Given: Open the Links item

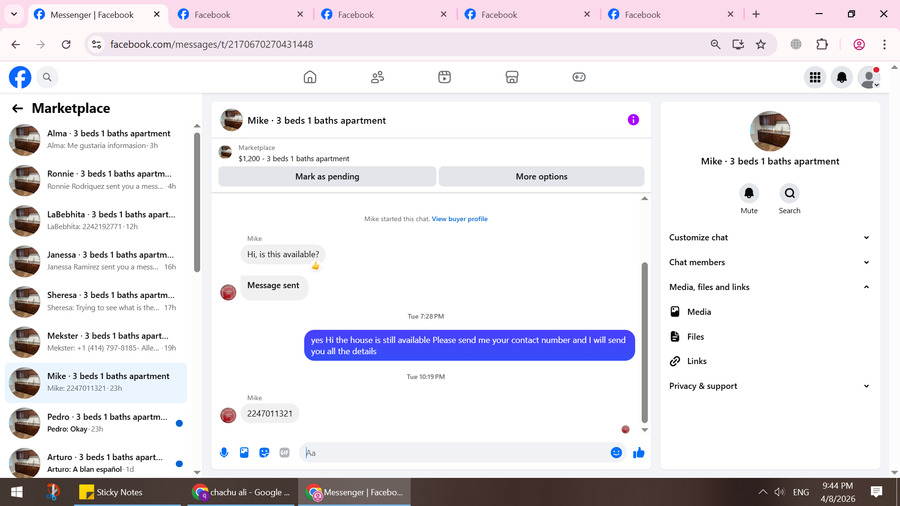Looking at the screenshot, I should click(697, 361).
